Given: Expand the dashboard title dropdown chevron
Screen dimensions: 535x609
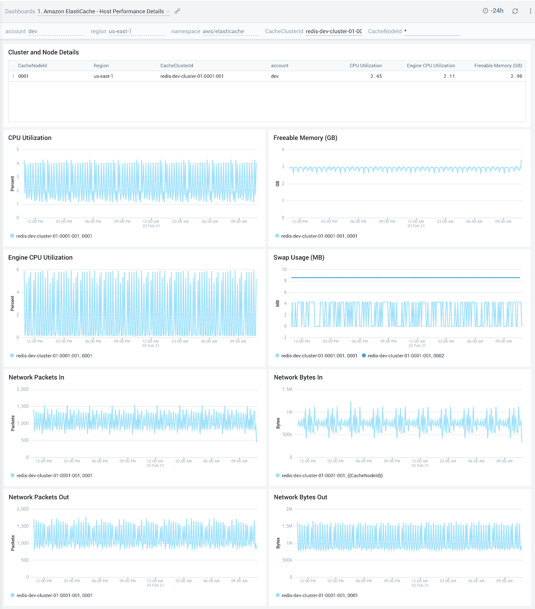Looking at the screenshot, I should (168, 12).
